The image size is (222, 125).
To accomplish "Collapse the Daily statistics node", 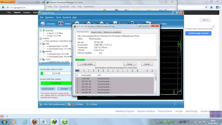I will pos(41,44).
